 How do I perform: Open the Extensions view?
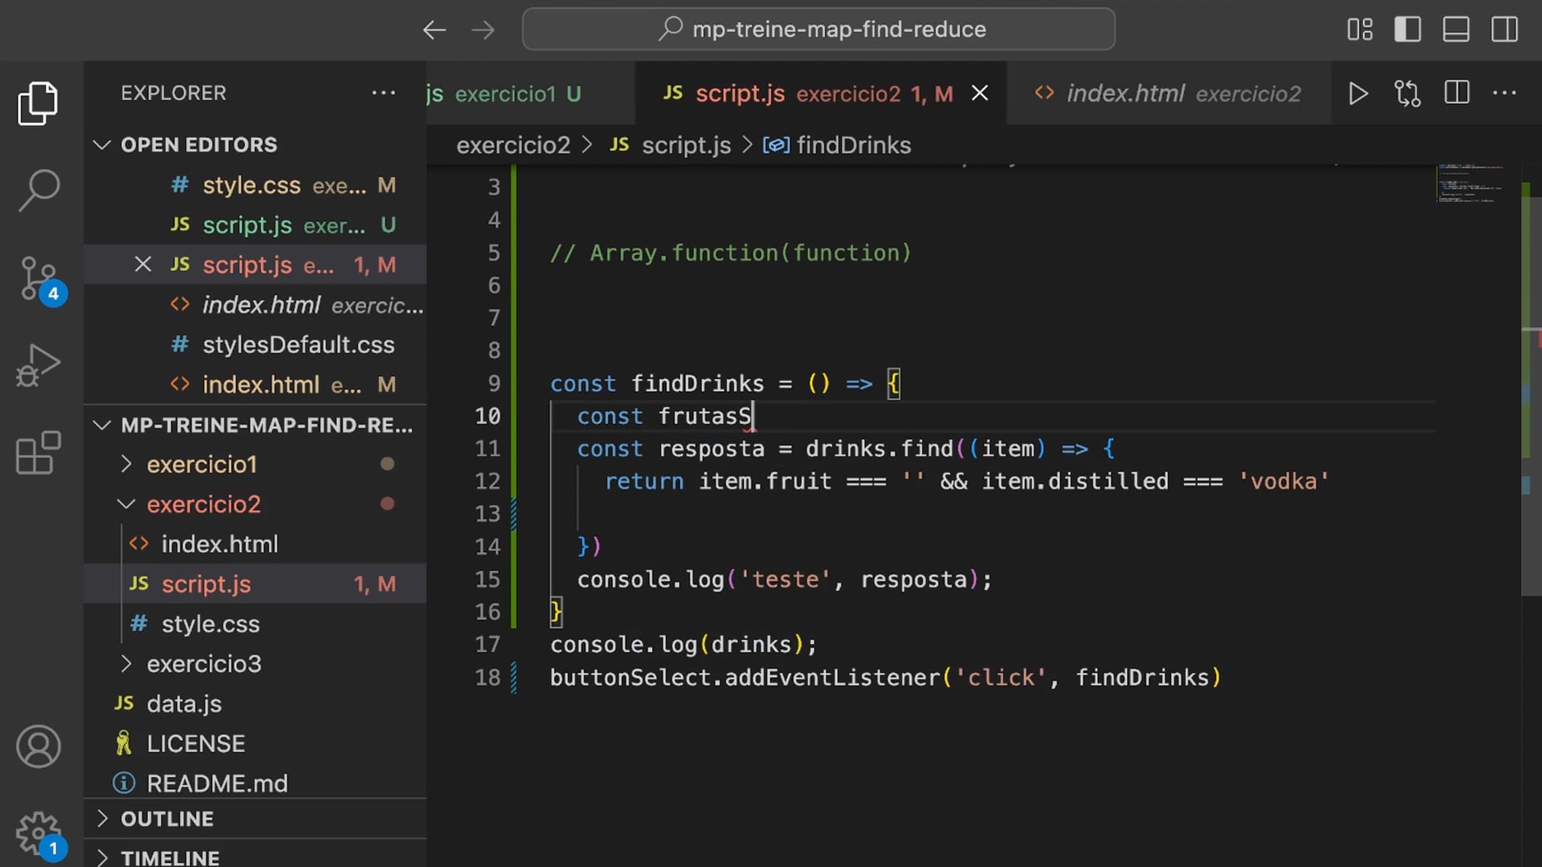[x=39, y=454]
